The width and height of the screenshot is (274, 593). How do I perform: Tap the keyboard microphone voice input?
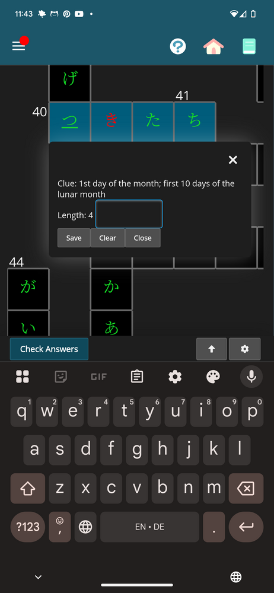(x=251, y=377)
